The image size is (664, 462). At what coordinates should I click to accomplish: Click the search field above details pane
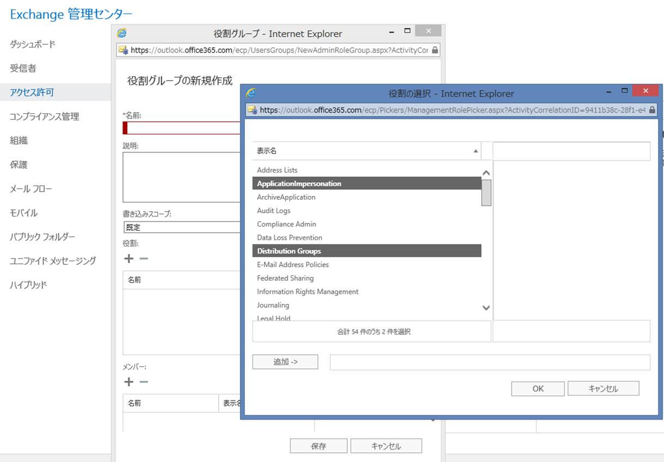[x=571, y=151]
